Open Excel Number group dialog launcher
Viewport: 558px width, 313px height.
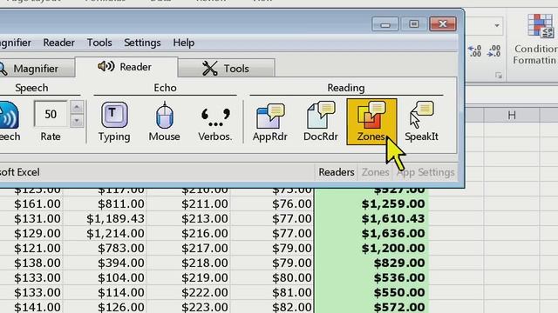pos(498,76)
